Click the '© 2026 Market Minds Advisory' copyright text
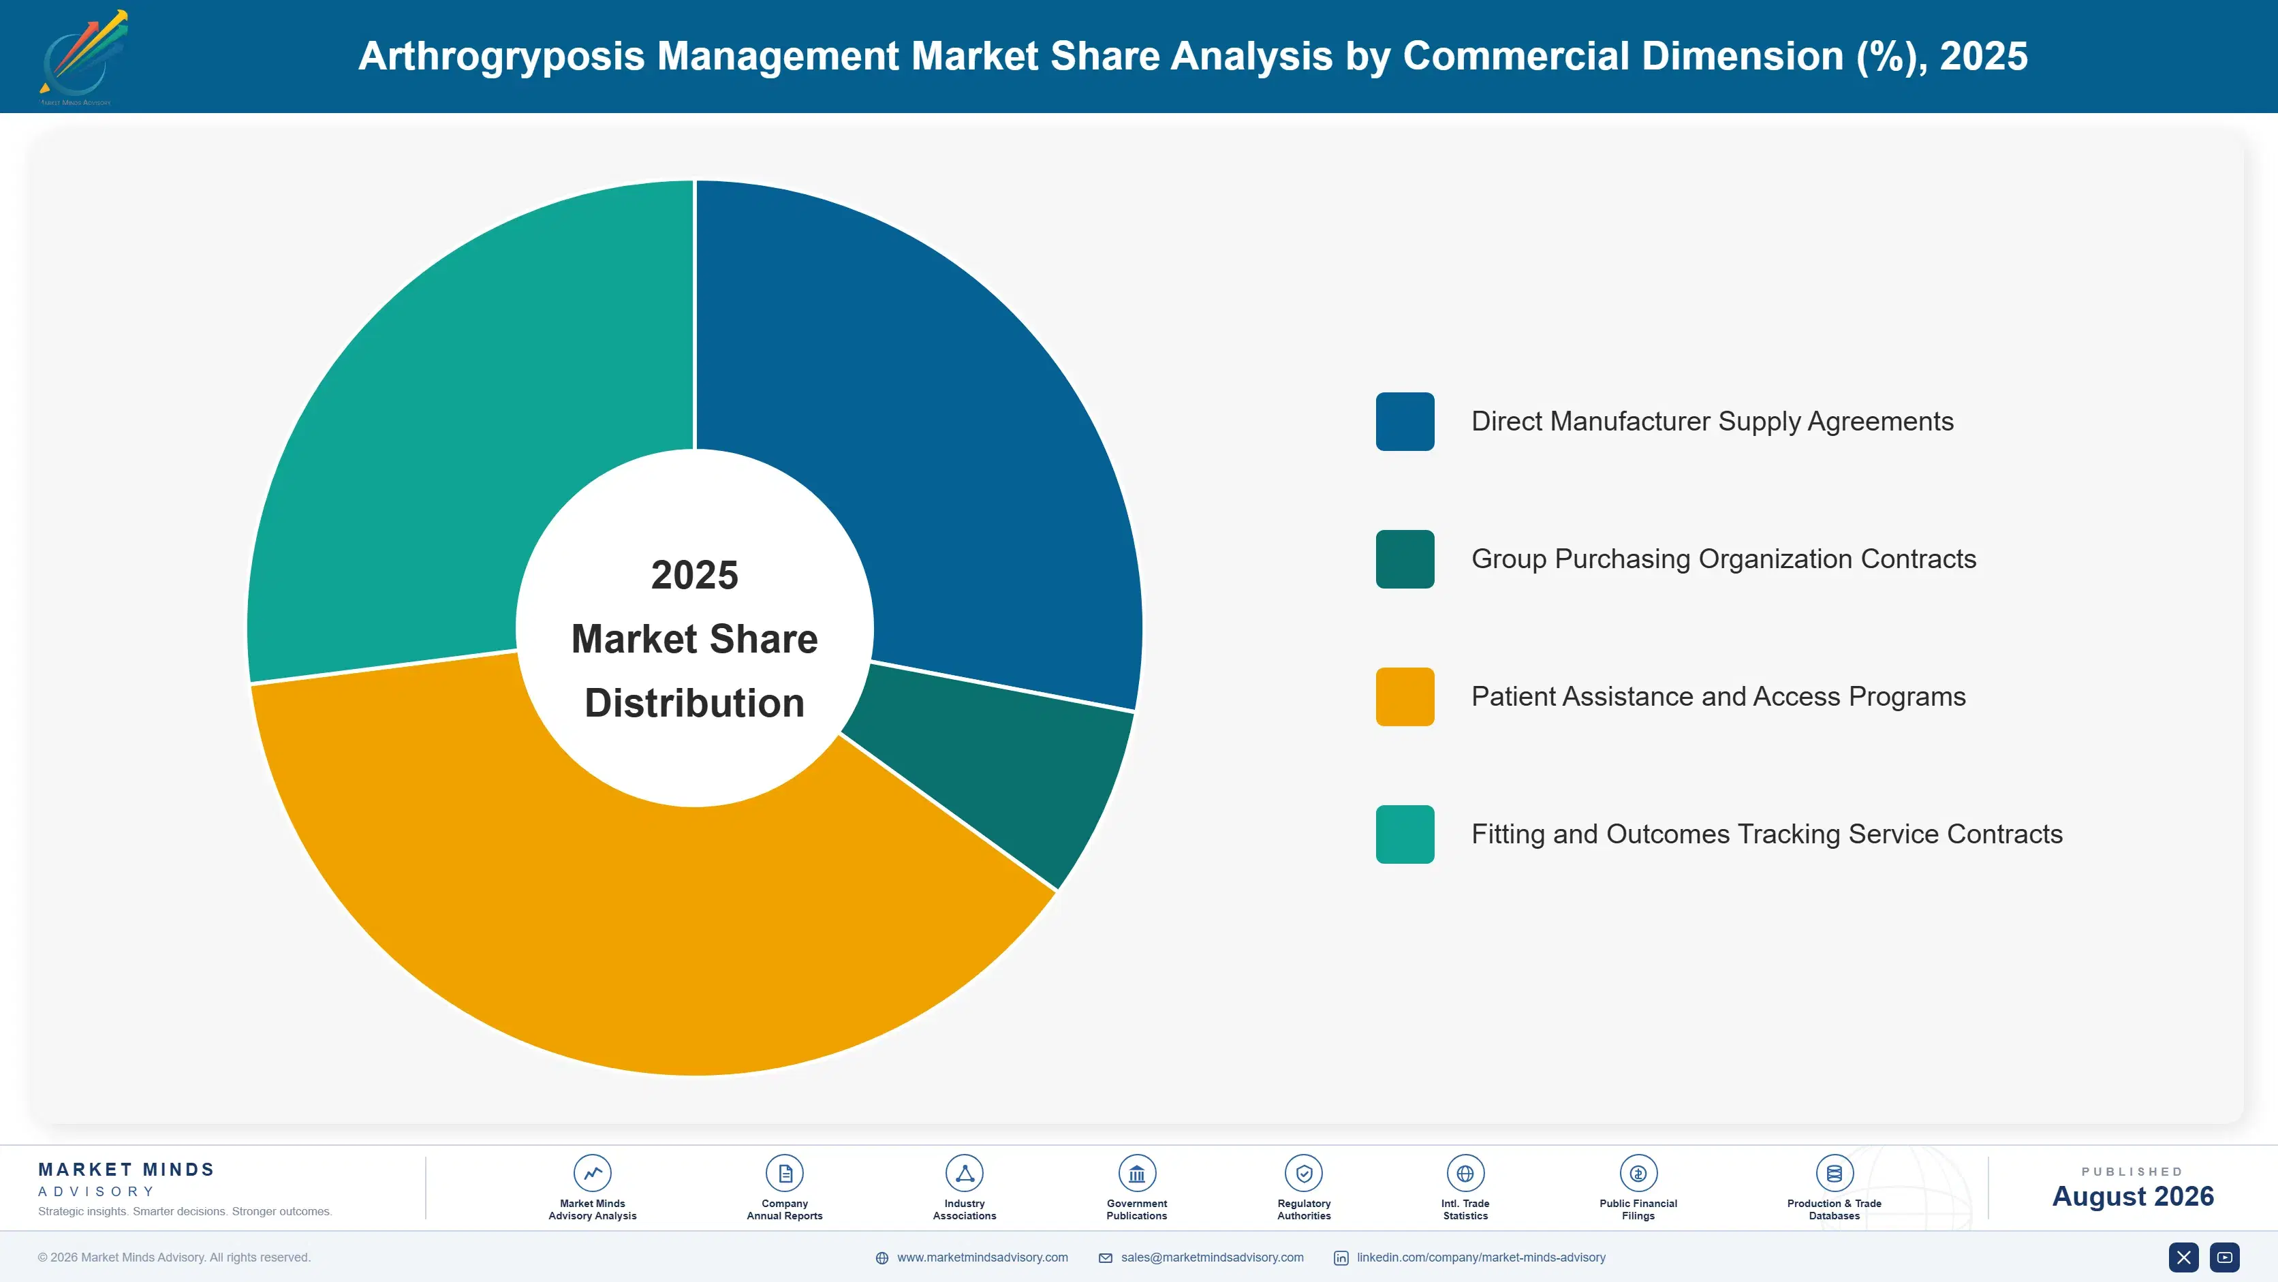 (x=174, y=1257)
